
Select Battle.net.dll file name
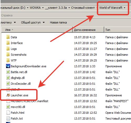(19, 72)
